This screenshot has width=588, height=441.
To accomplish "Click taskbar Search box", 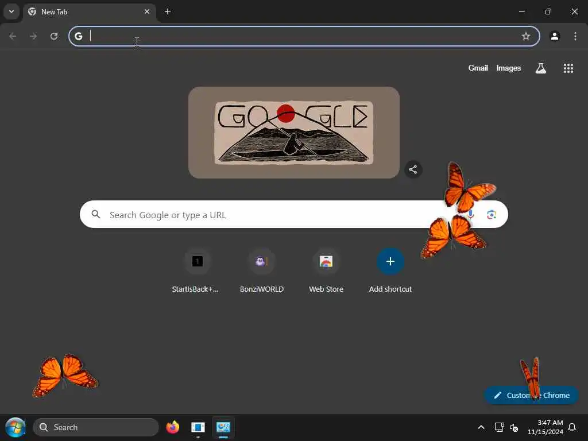I will pyautogui.click(x=96, y=427).
